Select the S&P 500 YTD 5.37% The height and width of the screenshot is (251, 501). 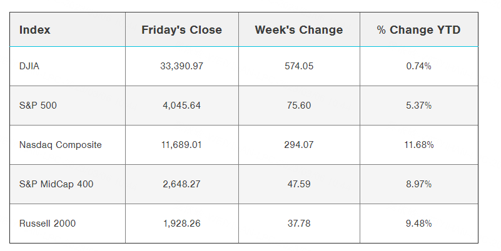(418, 106)
